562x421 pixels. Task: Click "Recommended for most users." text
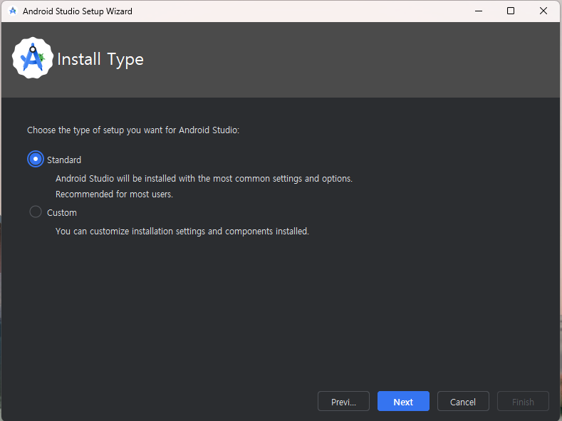click(115, 194)
